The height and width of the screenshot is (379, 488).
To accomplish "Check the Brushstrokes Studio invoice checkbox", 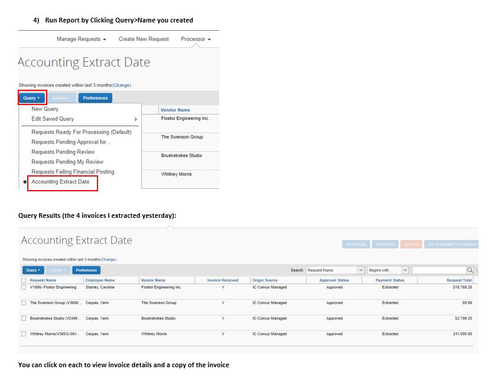I will [24, 318].
